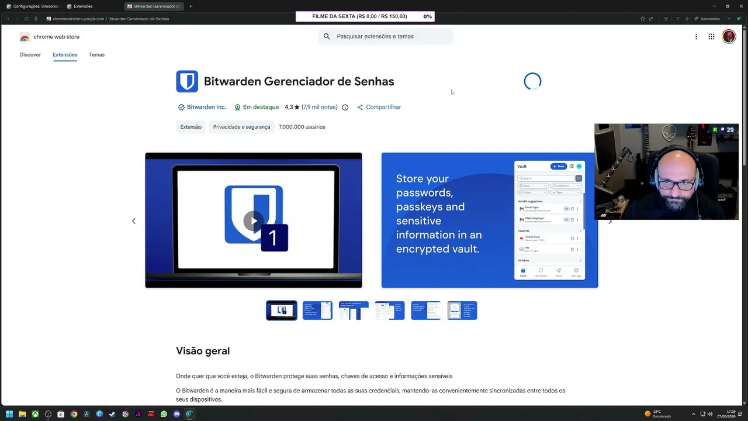748x421 pixels.
Task: Select the third screenshot thumbnail
Action: tap(354, 310)
